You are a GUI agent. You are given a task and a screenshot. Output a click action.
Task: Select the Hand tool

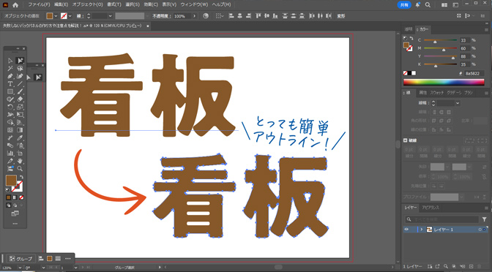click(20, 161)
